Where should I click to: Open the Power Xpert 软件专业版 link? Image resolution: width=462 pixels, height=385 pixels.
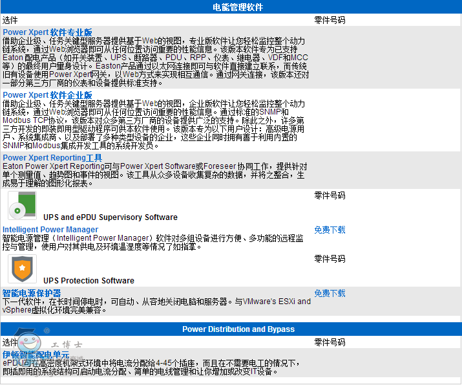pyautogui.click(x=47, y=32)
